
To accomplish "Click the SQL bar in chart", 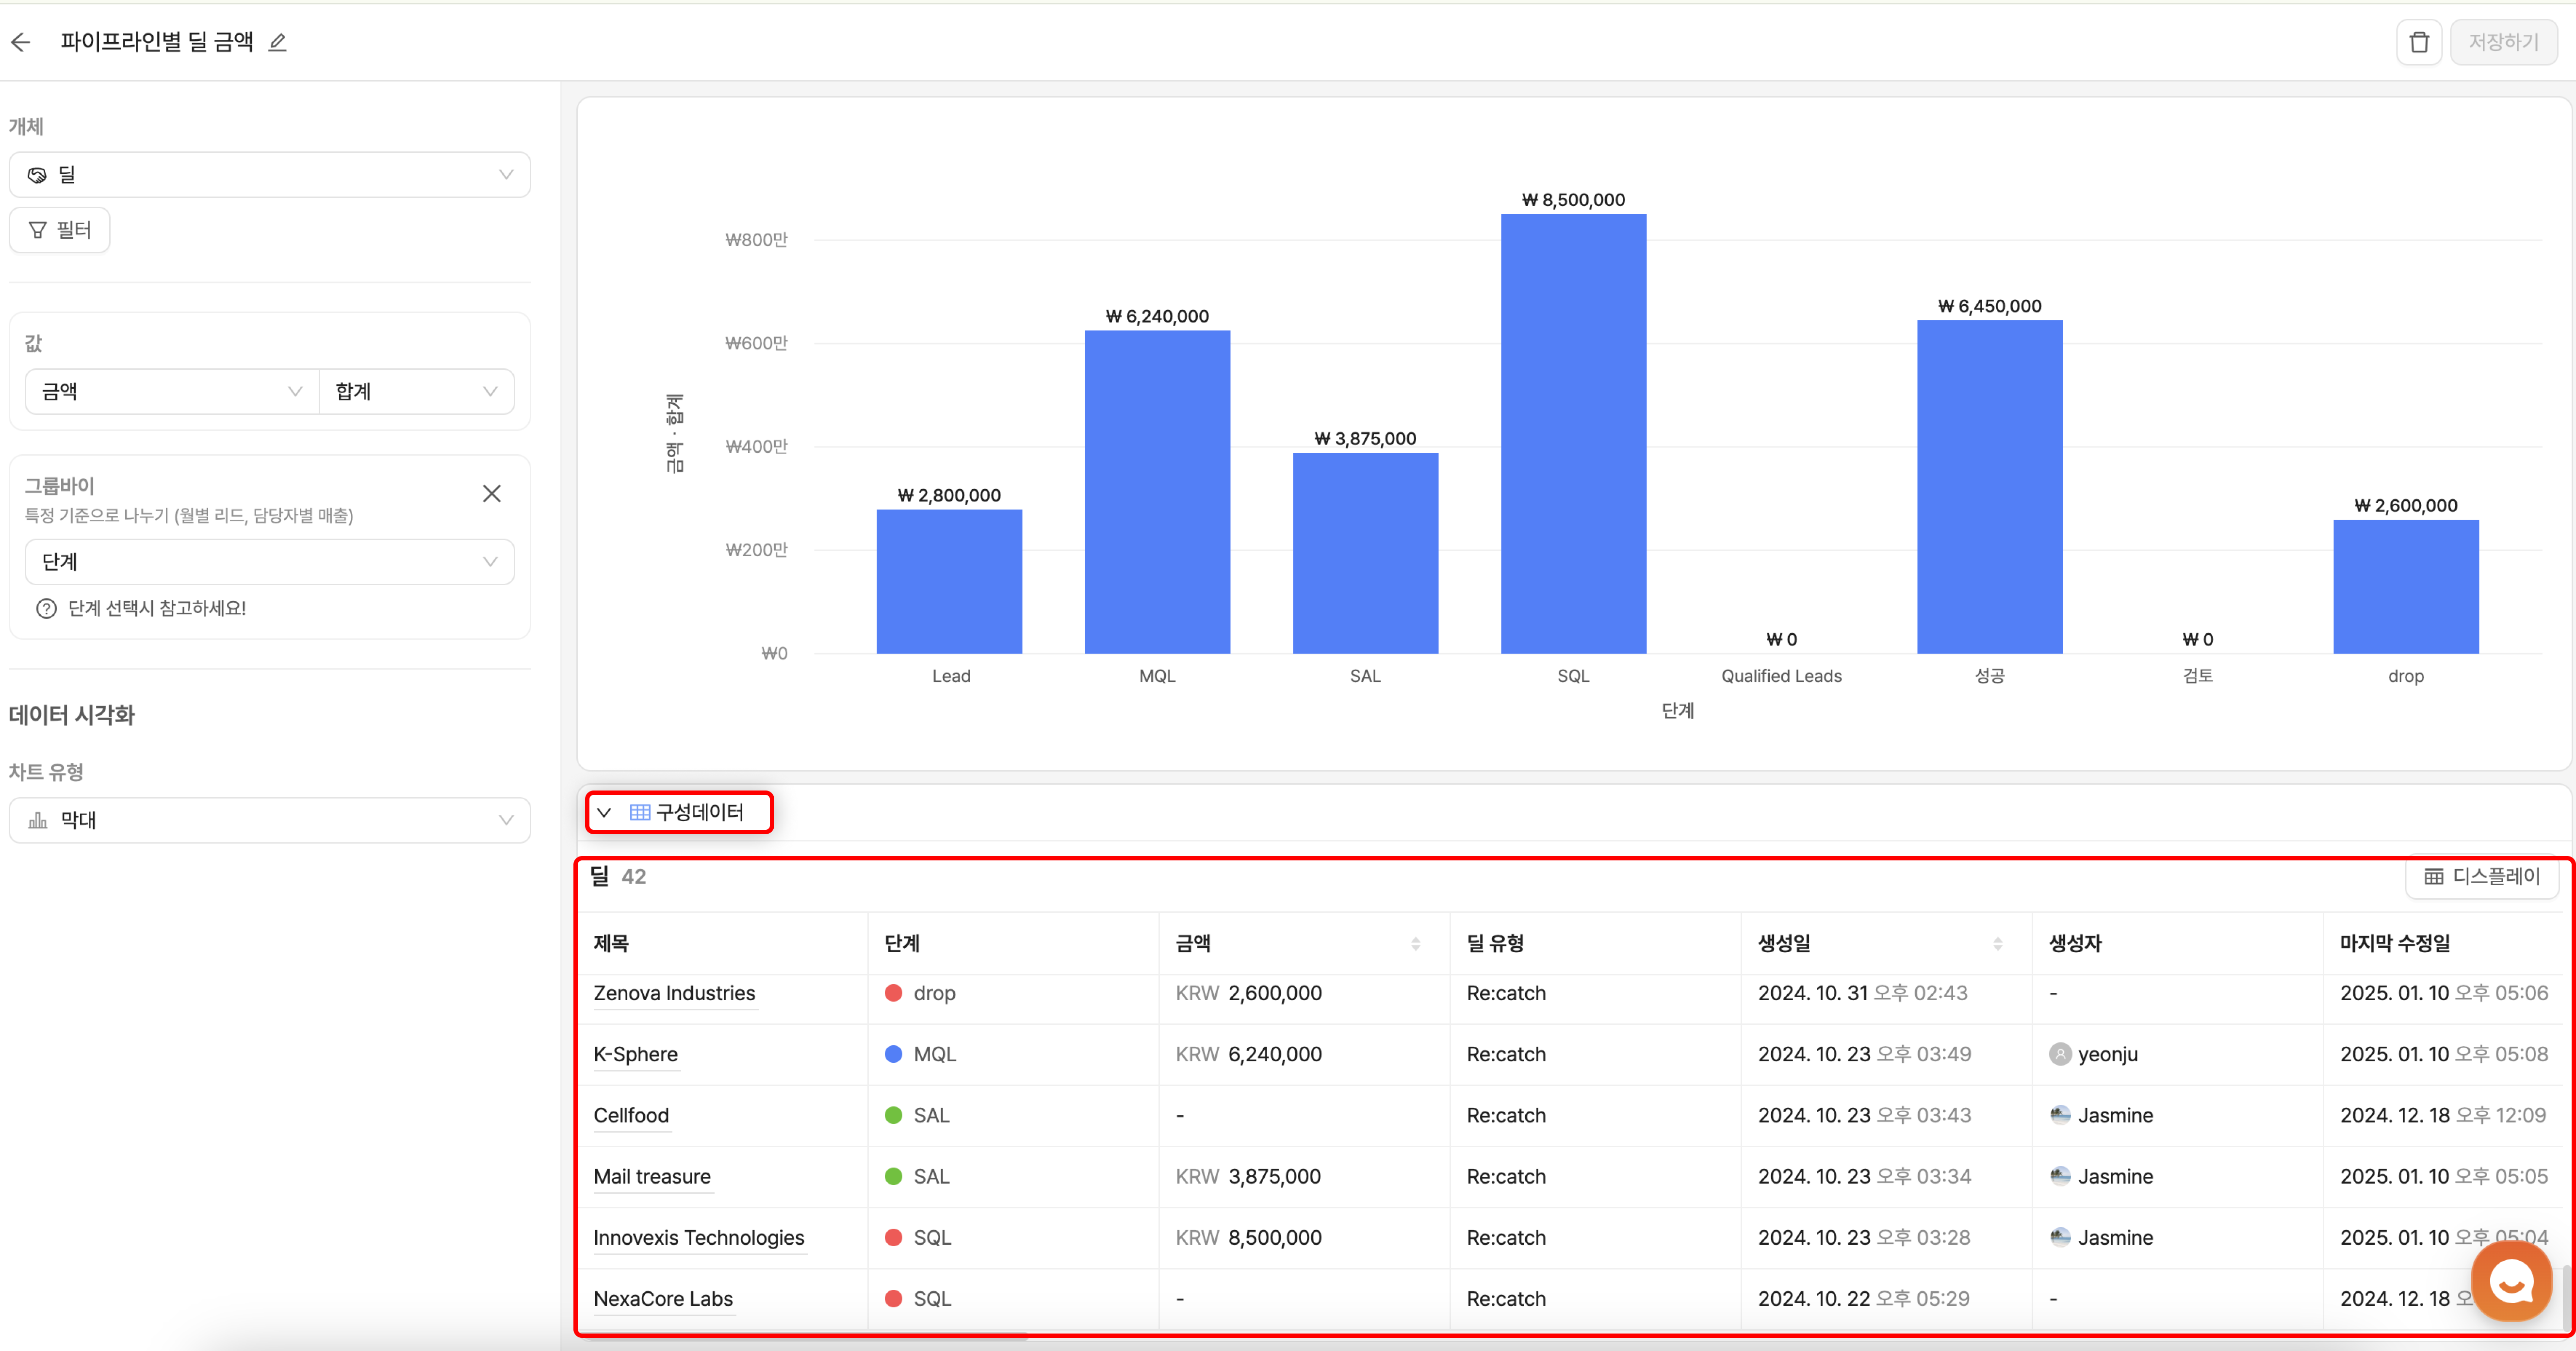I will 1573,433.
